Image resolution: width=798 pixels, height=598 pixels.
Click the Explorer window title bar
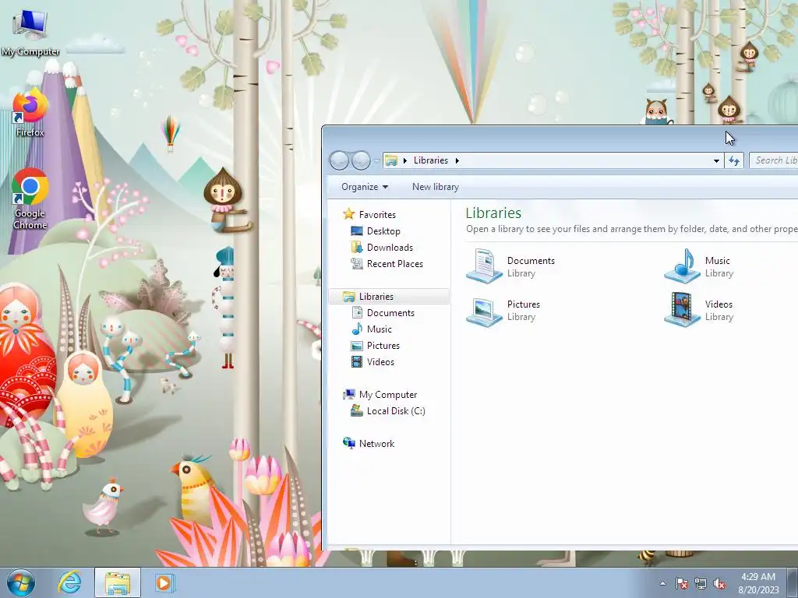[560, 137]
